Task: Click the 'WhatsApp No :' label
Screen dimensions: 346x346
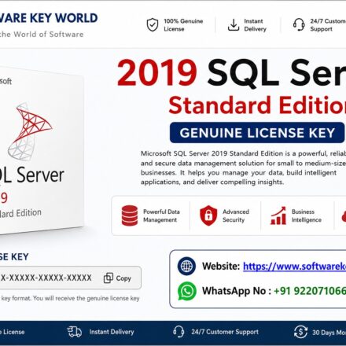Action: pos(237,291)
